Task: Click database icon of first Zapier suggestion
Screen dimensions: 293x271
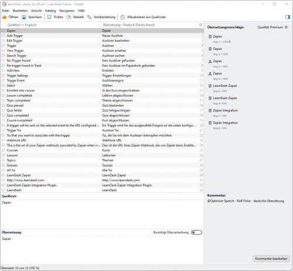Action: point(210,36)
